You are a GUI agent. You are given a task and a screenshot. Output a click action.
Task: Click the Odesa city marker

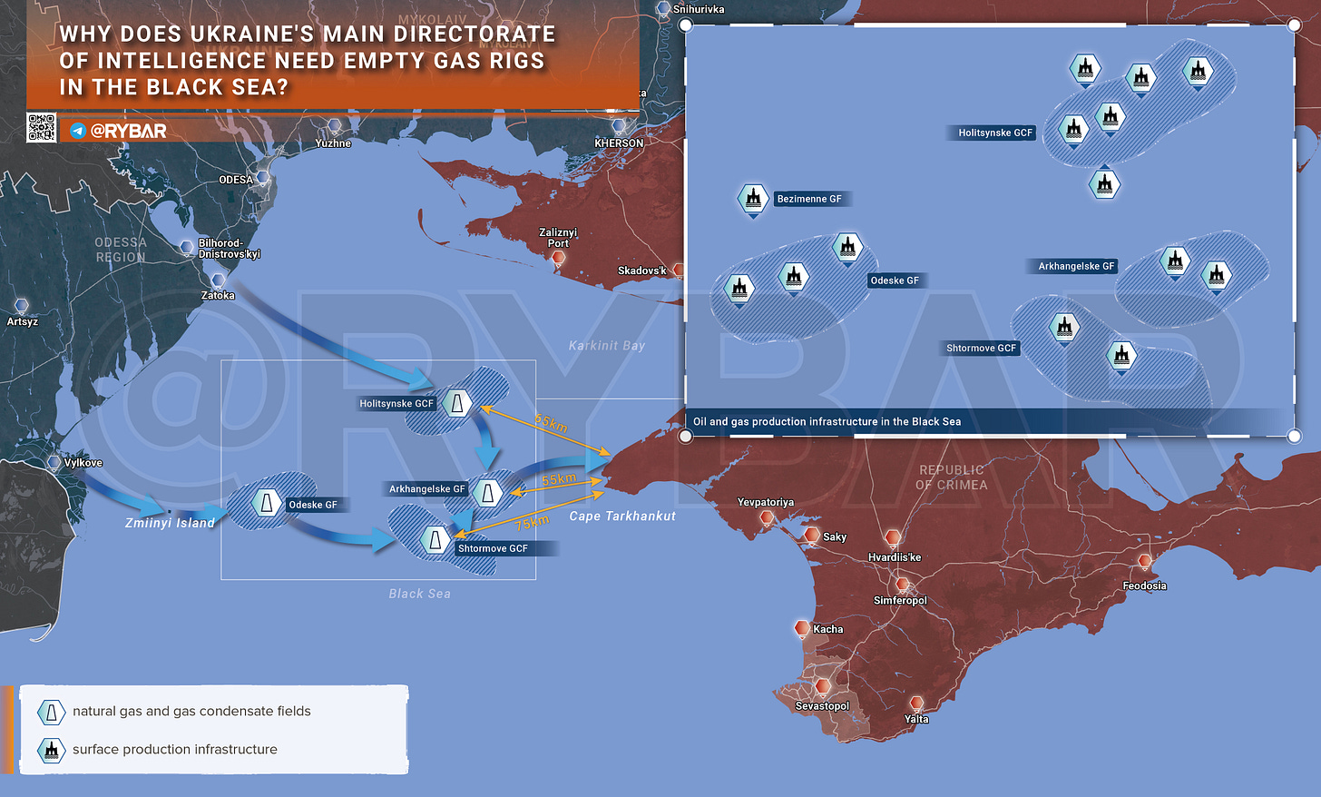pyautogui.click(x=263, y=178)
